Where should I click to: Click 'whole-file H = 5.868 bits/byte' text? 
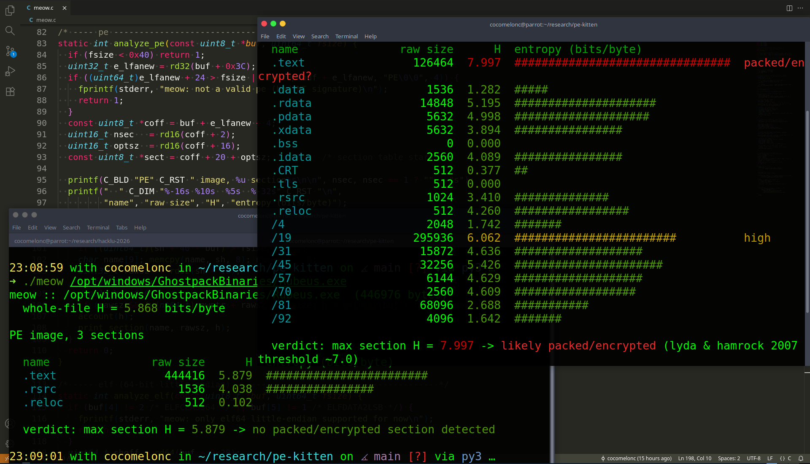(124, 308)
